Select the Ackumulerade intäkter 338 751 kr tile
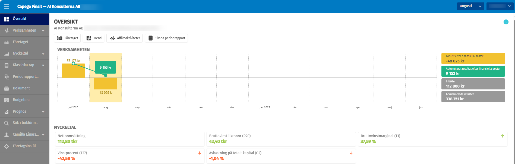Viewport: 515px width, 164px height. (473, 97)
